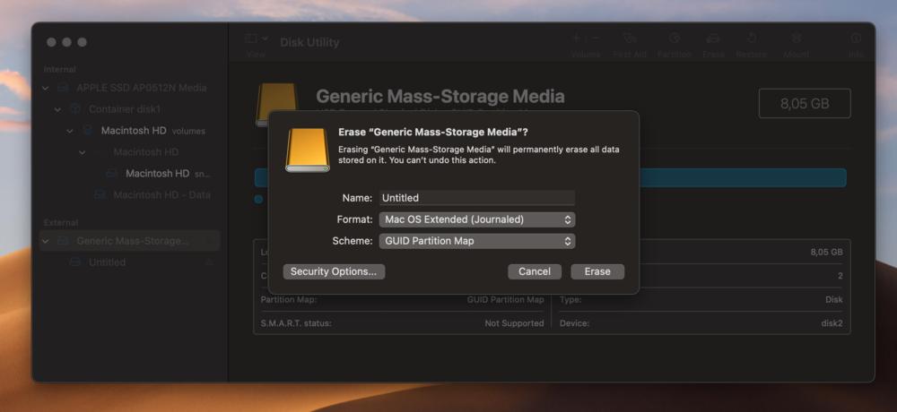Cancel the erase dialog
This screenshot has width=897, height=412.
pyautogui.click(x=535, y=271)
